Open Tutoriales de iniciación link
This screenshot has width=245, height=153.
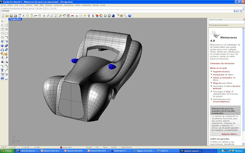[x=222, y=63]
